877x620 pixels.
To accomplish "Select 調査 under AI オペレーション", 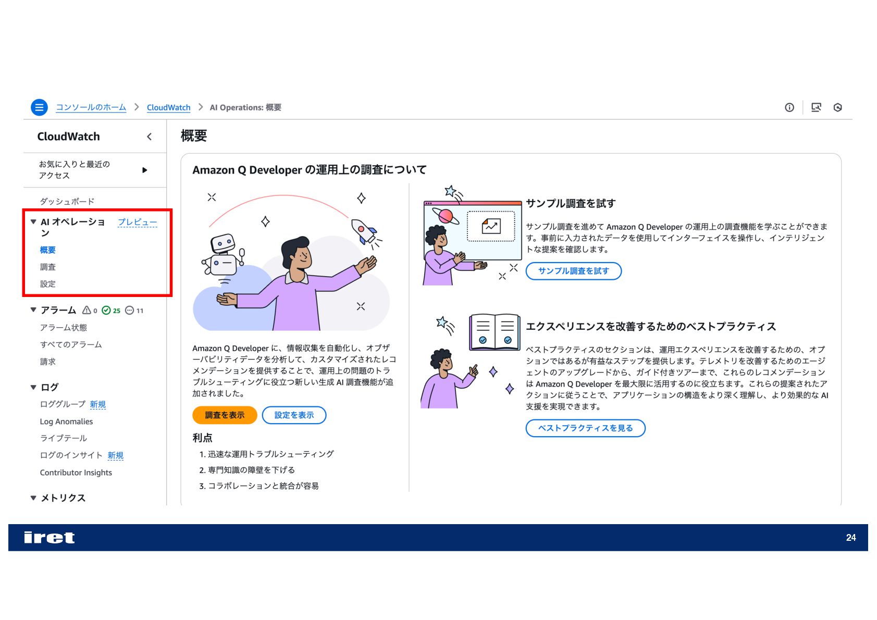I will click(48, 267).
